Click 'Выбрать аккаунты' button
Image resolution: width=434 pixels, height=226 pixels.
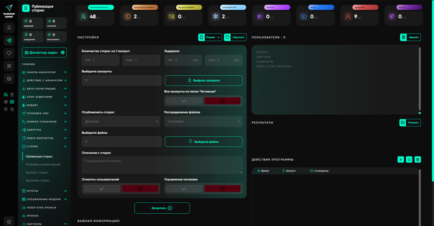coord(203,80)
